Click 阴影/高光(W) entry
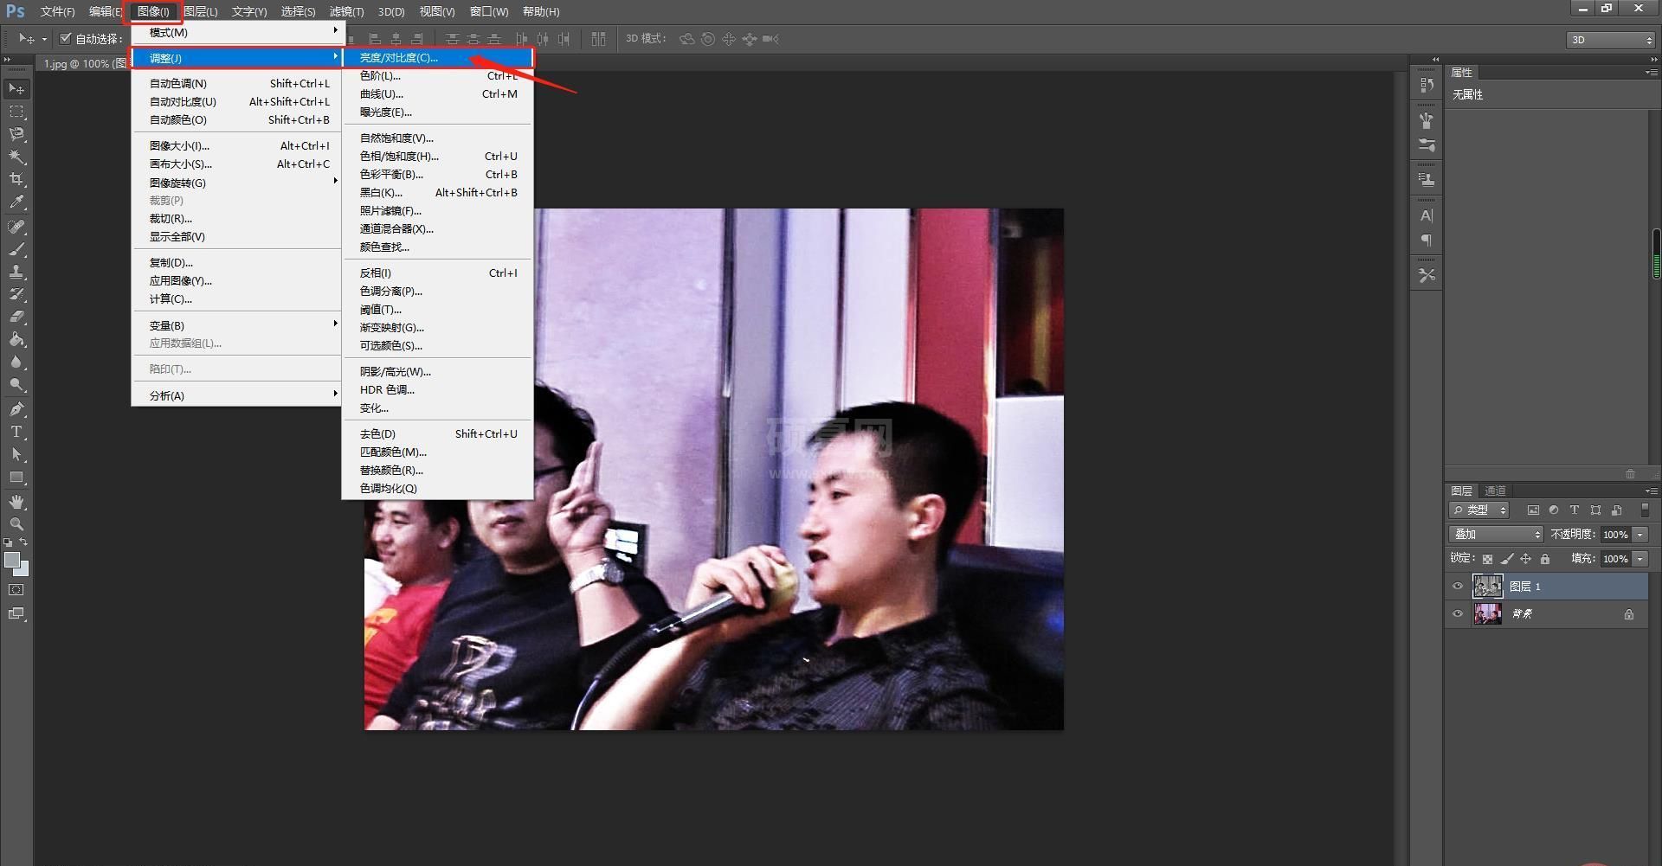This screenshot has width=1662, height=866. click(438, 372)
